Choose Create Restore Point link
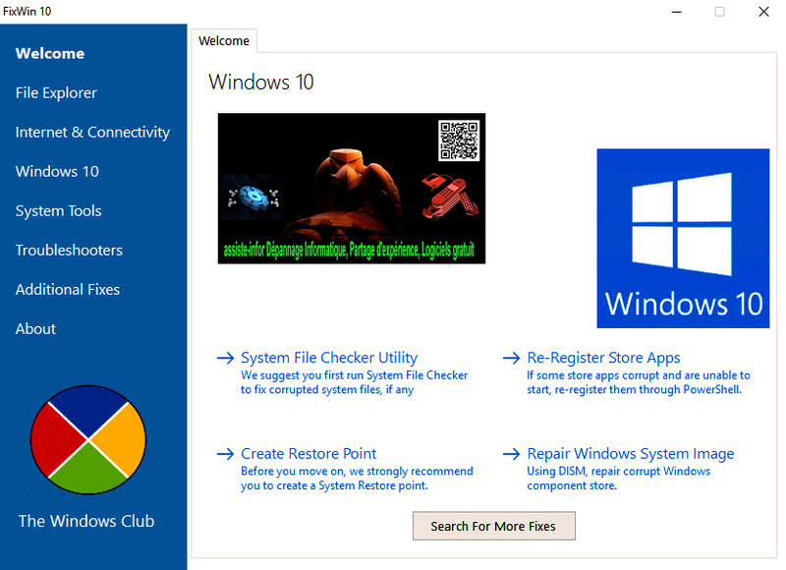Viewport: 786px width, 570px height. click(x=309, y=454)
